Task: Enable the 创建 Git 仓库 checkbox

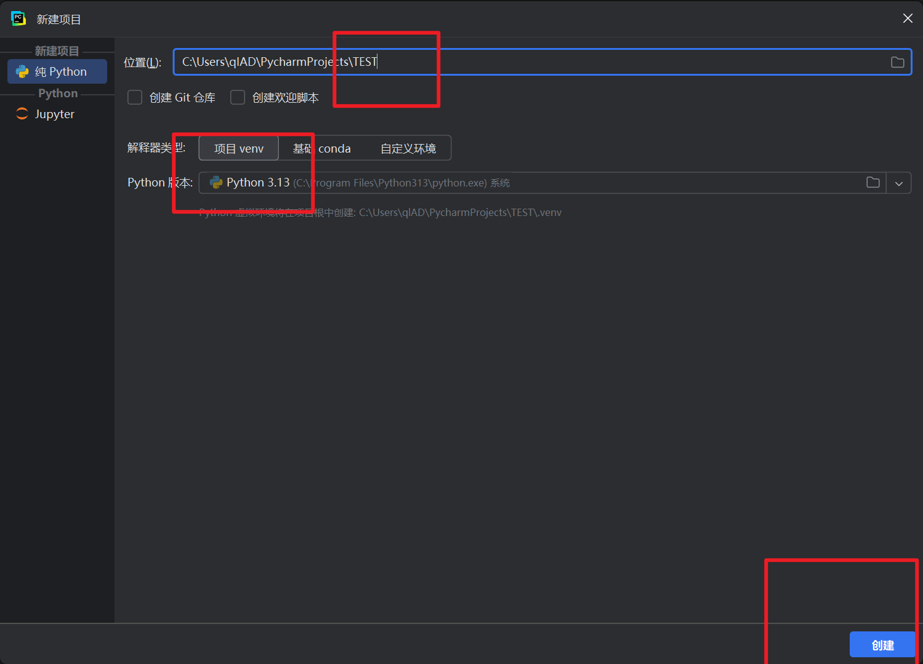Action: [135, 97]
